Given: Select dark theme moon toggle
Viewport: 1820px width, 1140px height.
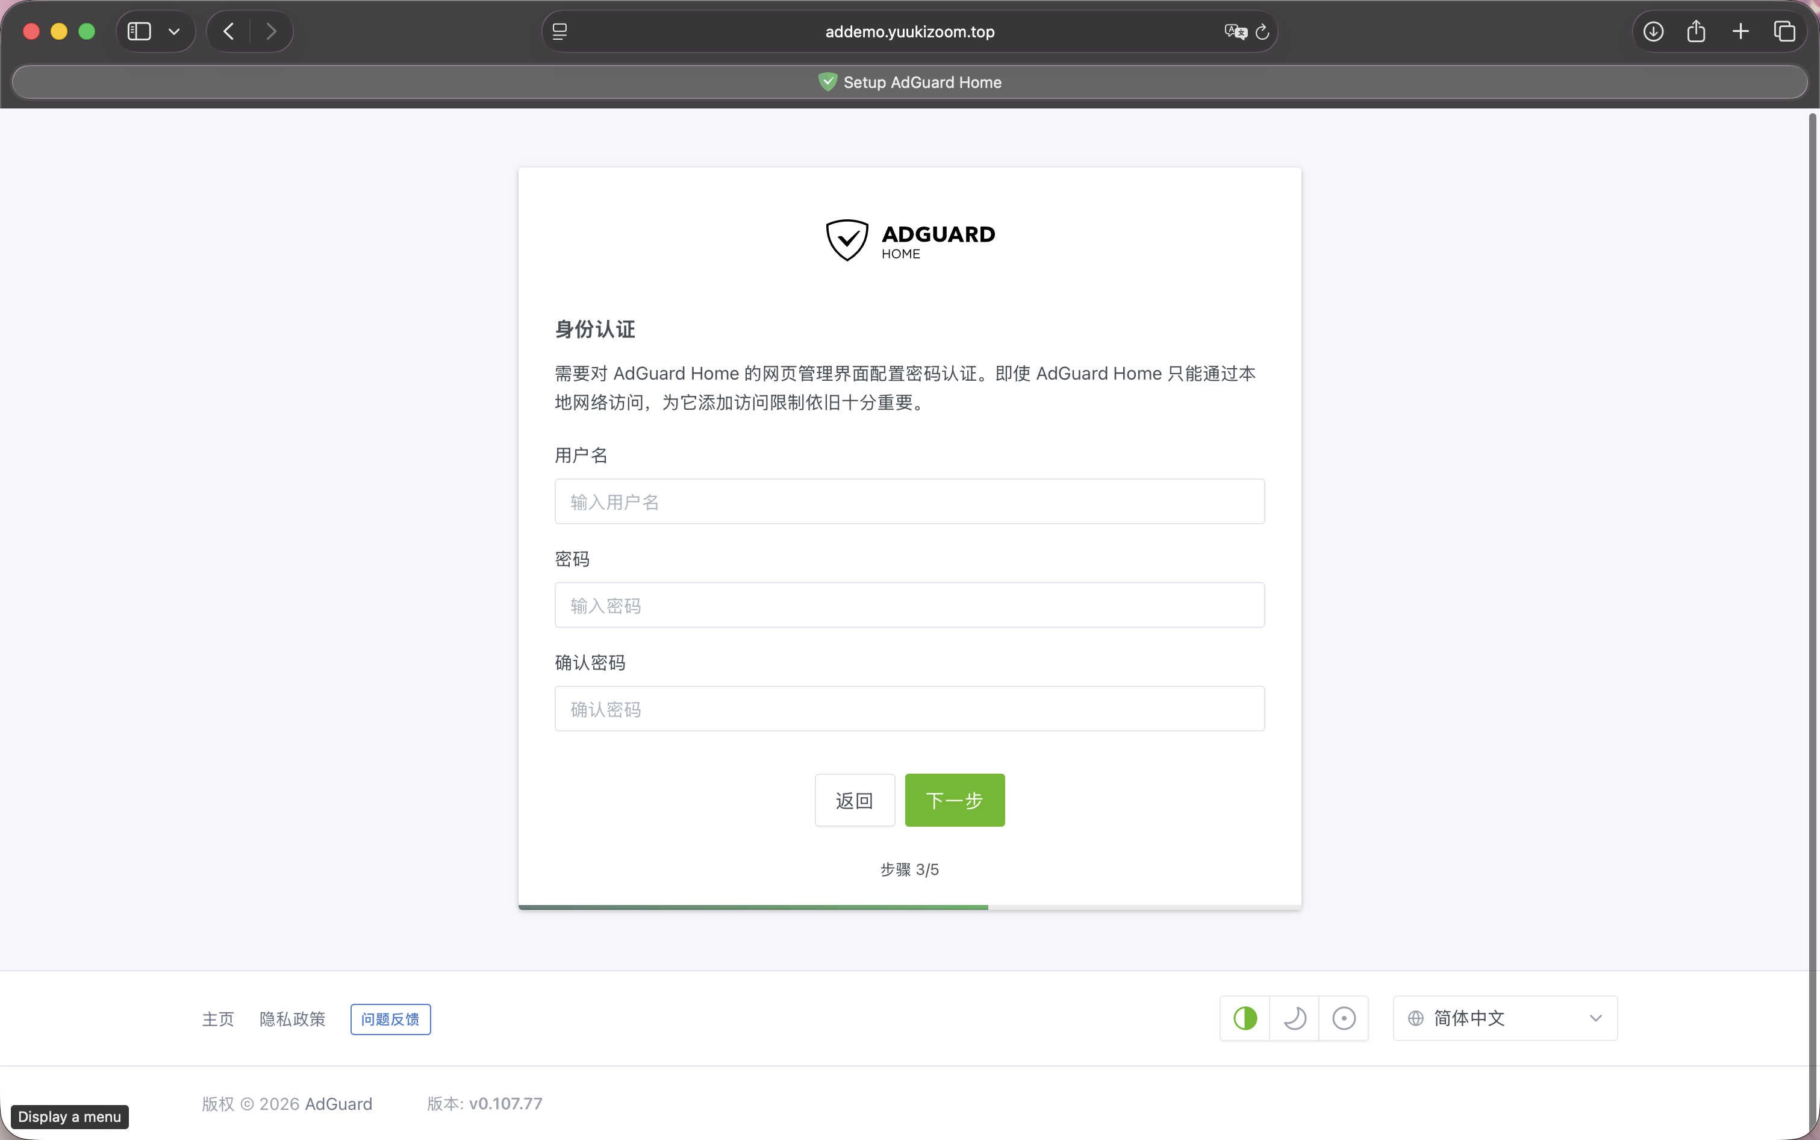Looking at the screenshot, I should (x=1295, y=1019).
